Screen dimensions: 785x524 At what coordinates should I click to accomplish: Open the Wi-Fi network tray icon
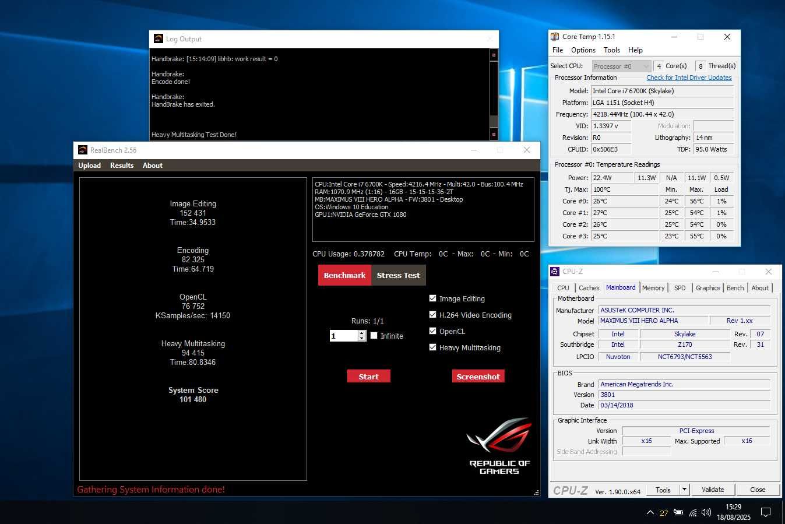tap(693, 513)
